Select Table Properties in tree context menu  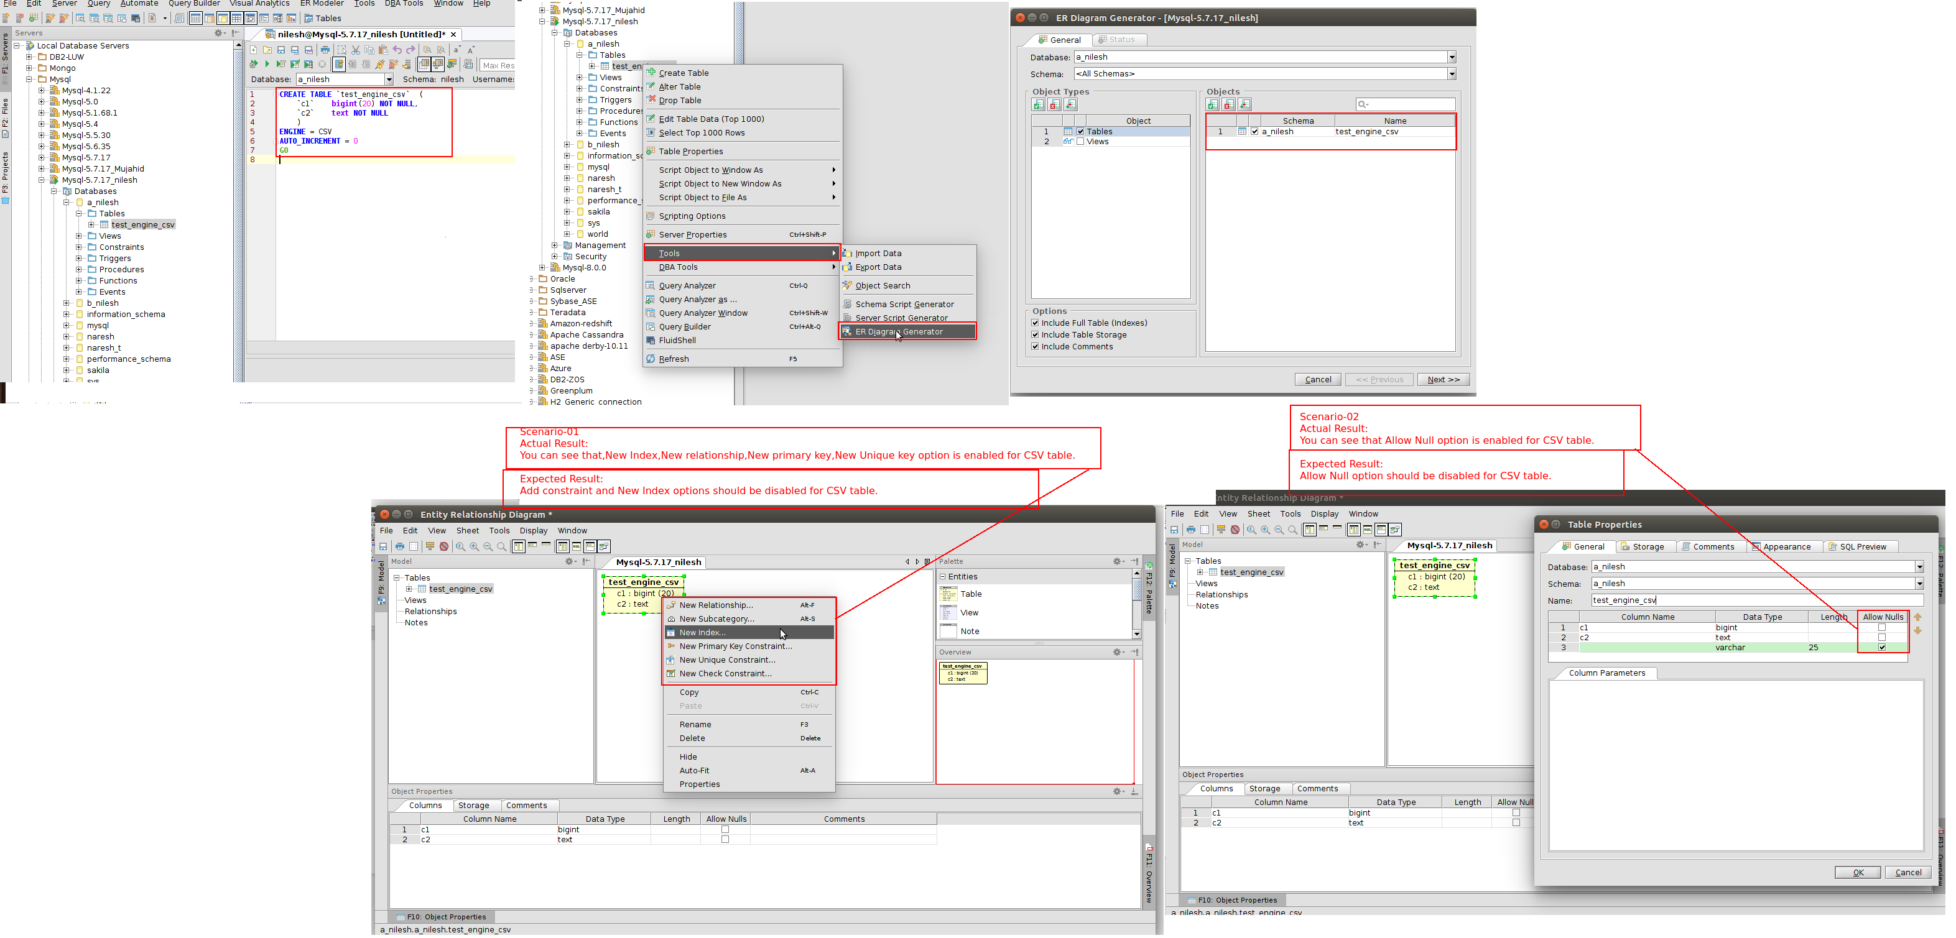coord(743,152)
